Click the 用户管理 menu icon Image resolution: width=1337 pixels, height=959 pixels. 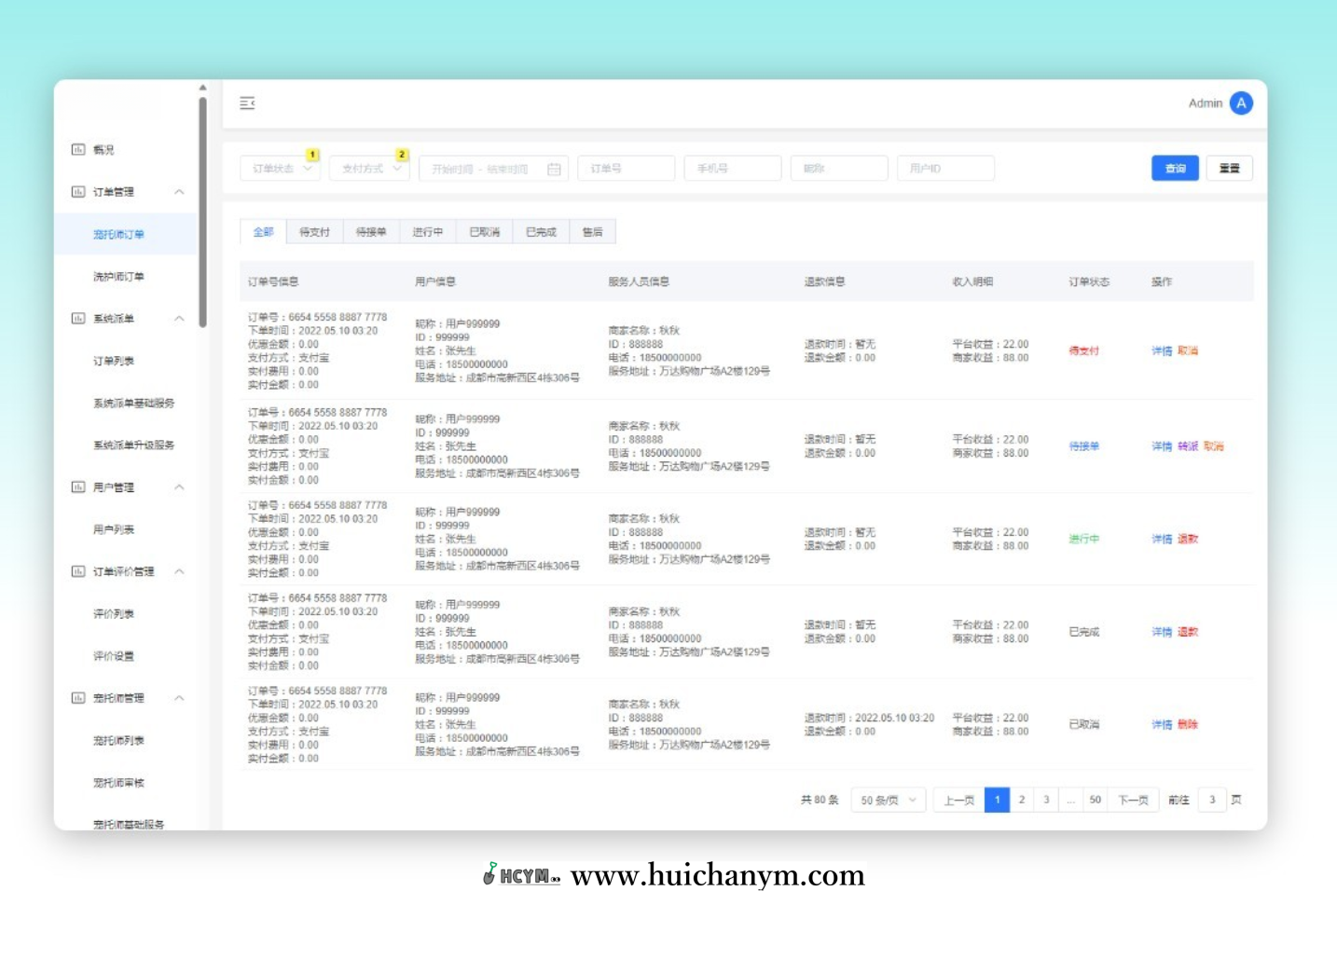coord(78,487)
